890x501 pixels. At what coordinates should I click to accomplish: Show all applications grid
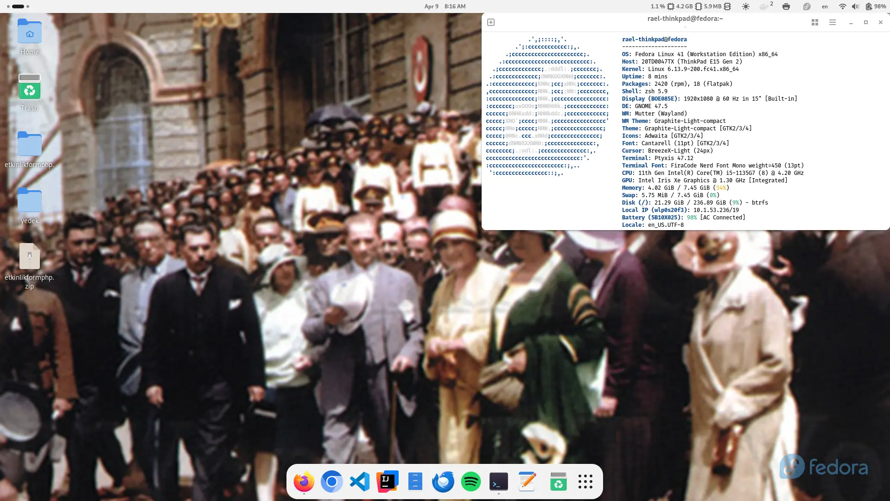(x=585, y=482)
